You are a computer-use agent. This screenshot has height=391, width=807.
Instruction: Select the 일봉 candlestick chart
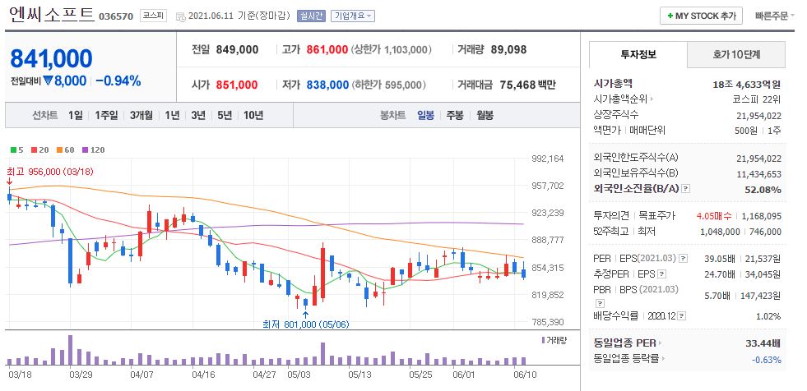pos(425,115)
